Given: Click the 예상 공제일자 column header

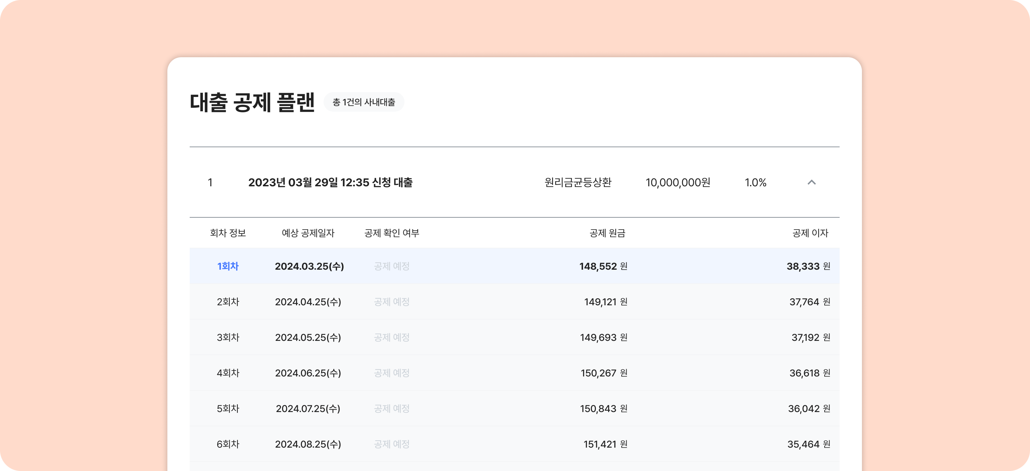Looking at the screenshot, I should (x=308, y=233).
